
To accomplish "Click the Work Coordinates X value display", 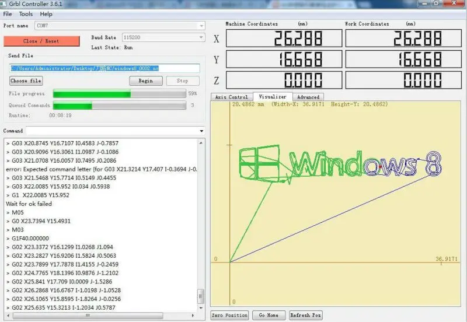I will click(403, 38).
